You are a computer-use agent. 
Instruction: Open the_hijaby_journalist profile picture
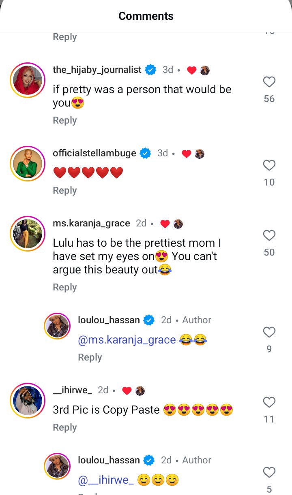click(27, 80)
